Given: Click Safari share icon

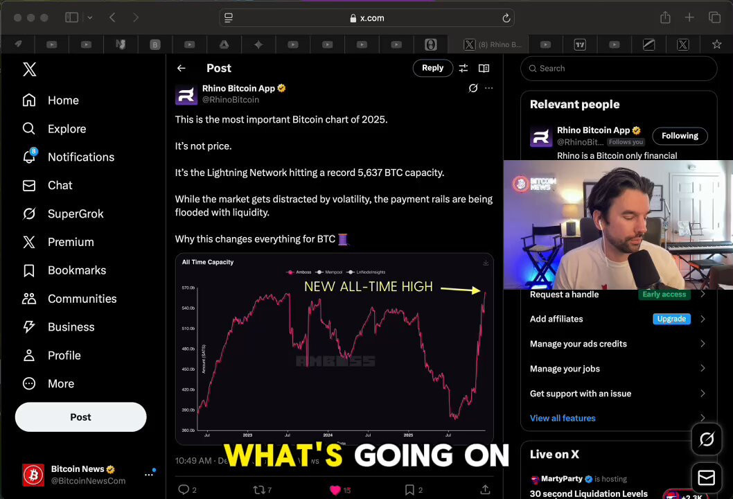Looking at the screenshot, I should [x=665, y=17].
